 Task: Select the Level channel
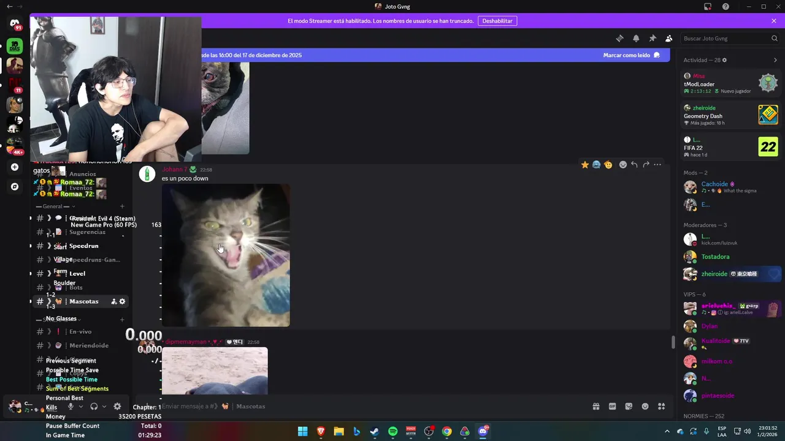80,273
